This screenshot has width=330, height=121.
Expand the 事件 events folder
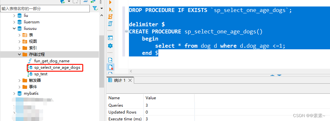coord(19,87)
